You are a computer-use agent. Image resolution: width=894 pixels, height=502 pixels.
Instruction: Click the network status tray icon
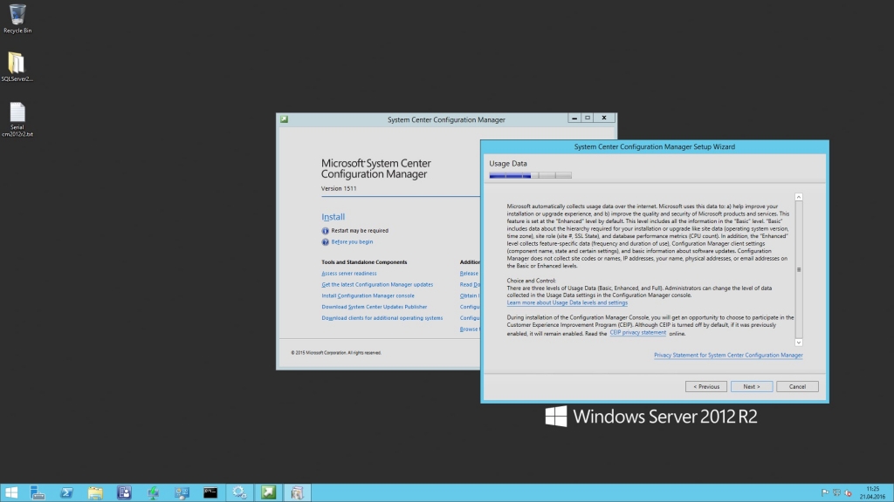[836, 493]
